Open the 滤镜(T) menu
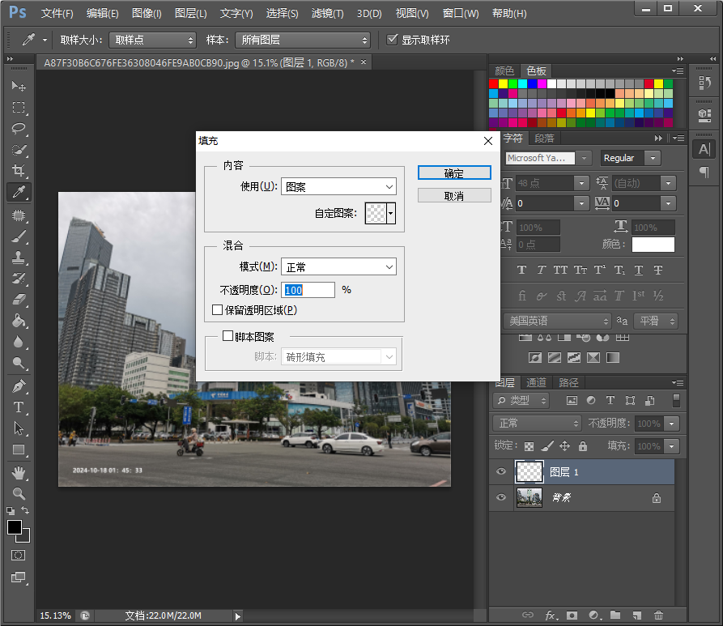The height and width of the screenshot is (626, 723). pos(327,14)
